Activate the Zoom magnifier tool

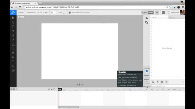pyautogui.click(x=13, y=61)
